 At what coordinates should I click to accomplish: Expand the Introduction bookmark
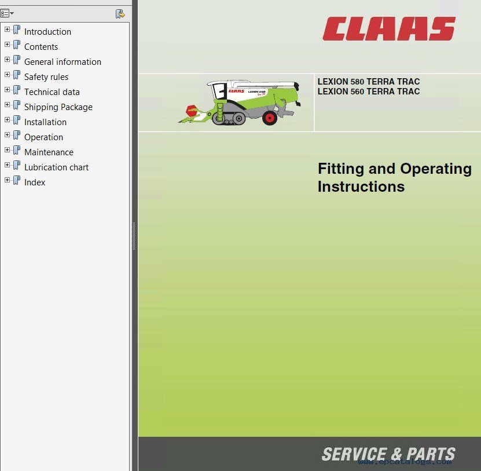coord(7,30)
